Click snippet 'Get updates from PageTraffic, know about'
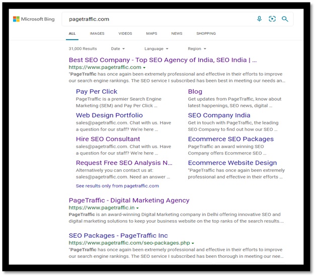Screen dimensions: 320x277 point(234,99)
